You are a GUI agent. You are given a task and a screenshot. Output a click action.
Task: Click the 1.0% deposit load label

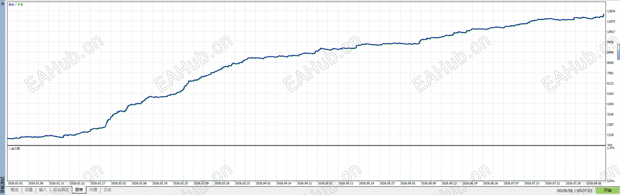pos(610,148)
